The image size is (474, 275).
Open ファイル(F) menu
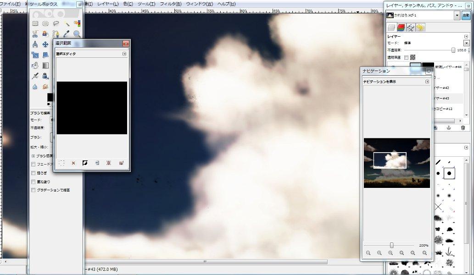click(10, 4)
